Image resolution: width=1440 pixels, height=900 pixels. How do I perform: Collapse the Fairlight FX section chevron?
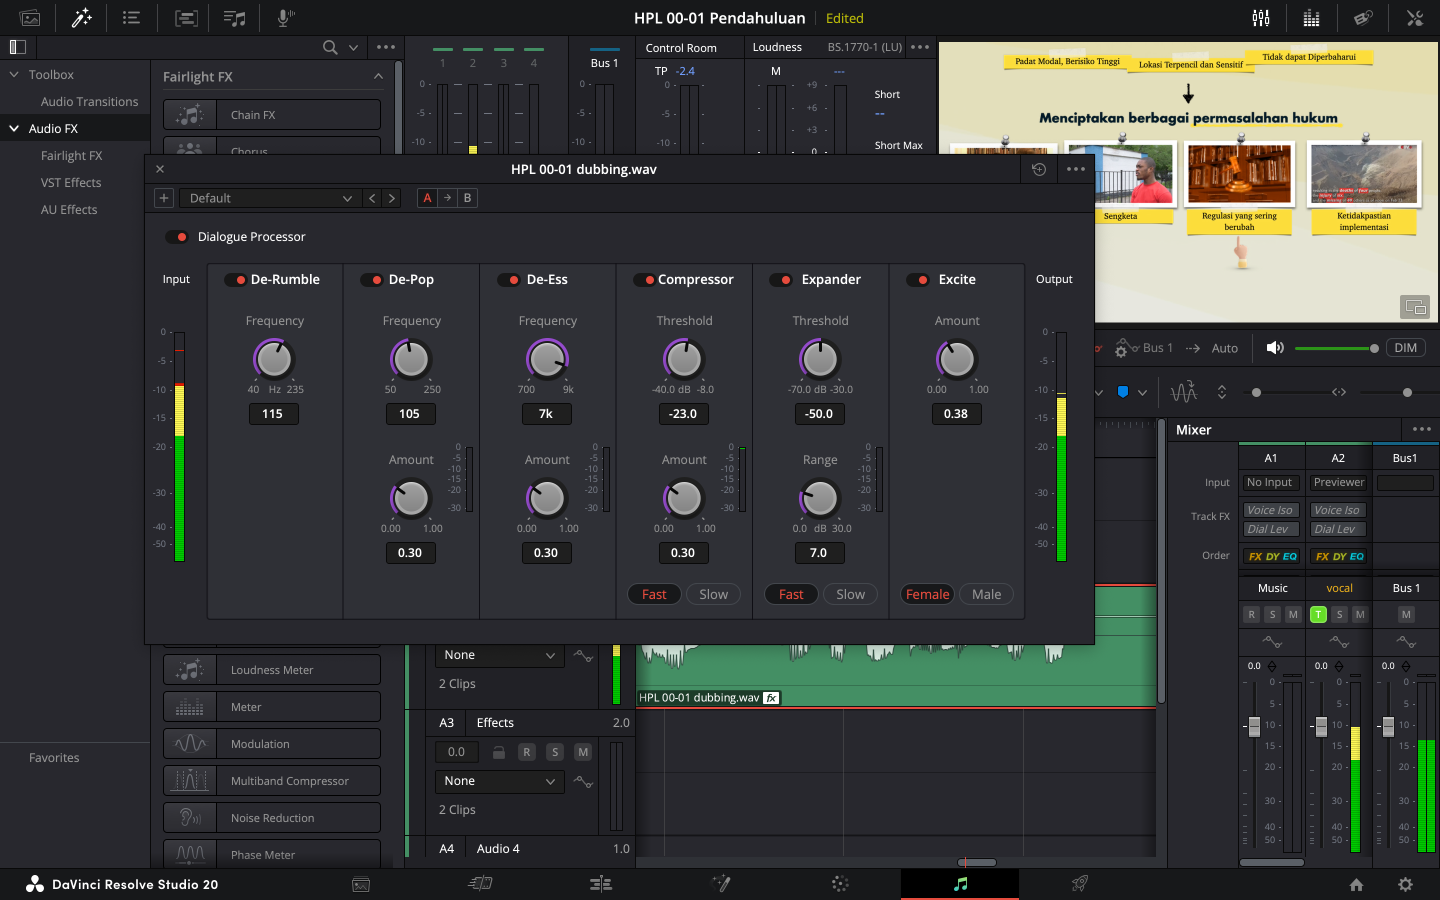click(378, 77)
